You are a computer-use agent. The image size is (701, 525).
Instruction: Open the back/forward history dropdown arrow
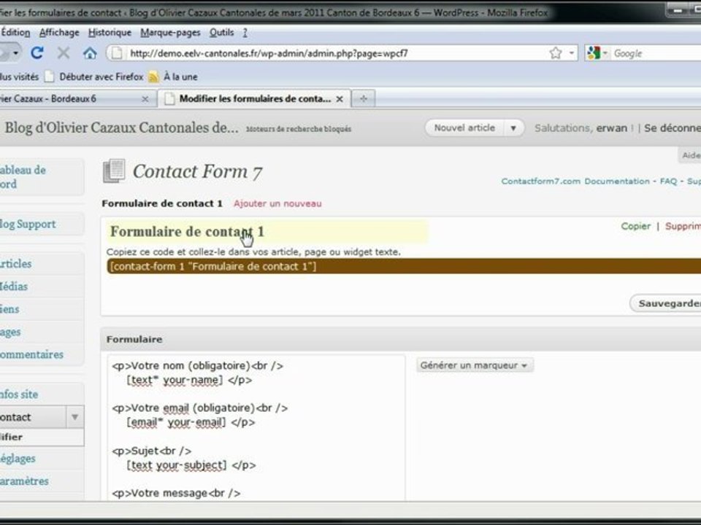tap(15, 53)
